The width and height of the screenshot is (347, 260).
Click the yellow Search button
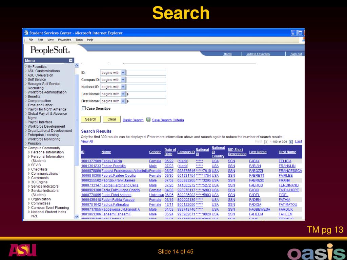[x=91, y=119]
